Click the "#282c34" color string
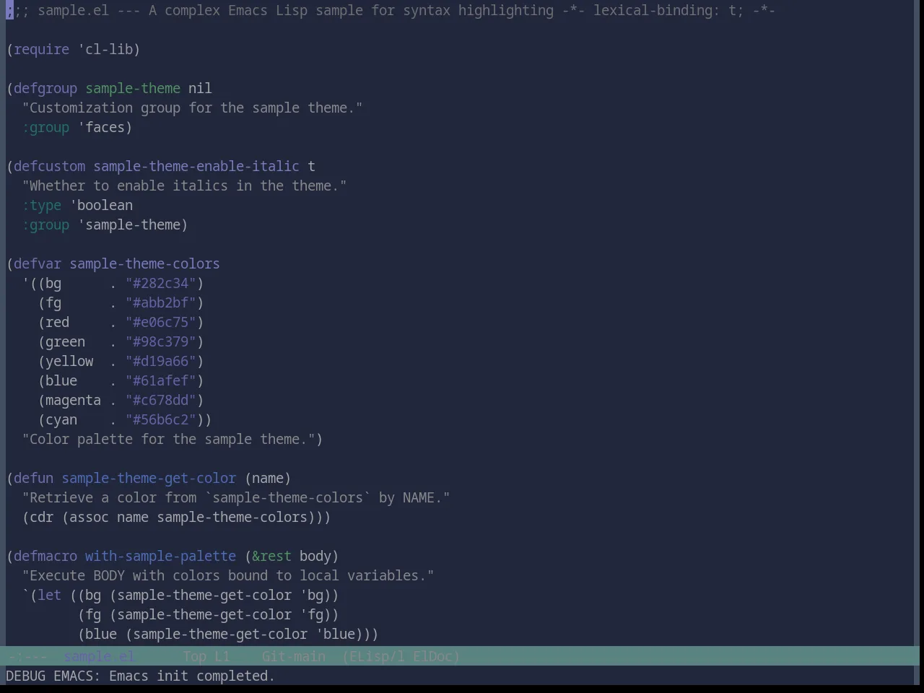 click(161, 283)
